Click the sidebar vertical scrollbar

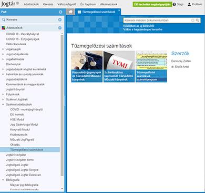point(62,105)
